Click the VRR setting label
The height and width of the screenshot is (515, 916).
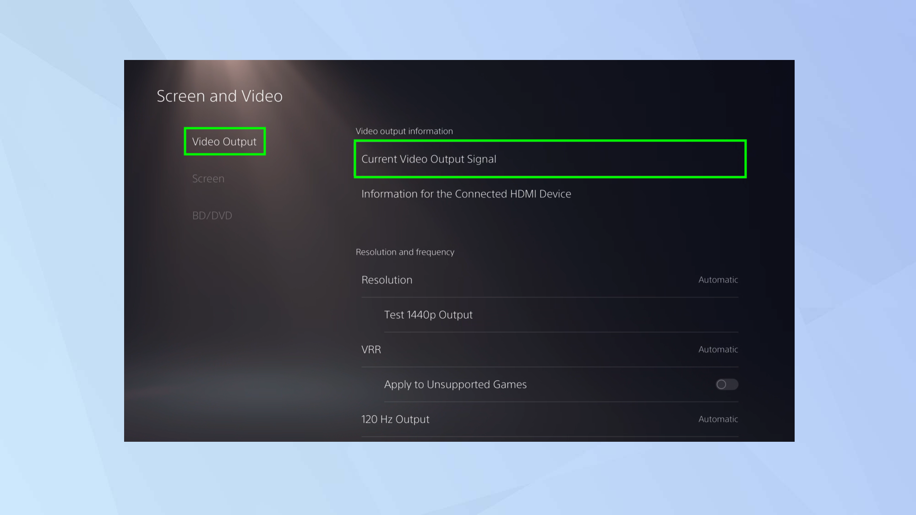371,350
